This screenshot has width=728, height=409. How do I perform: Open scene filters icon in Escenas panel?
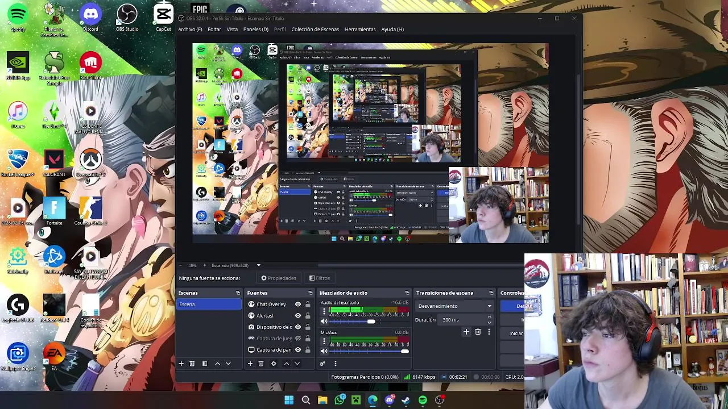coord(204,364)
